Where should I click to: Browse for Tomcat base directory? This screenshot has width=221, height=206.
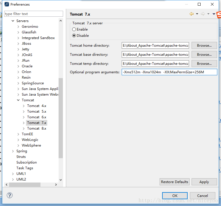204,55
